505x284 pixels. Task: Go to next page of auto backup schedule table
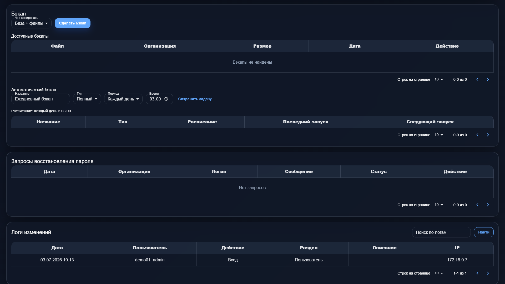(488, 135)
